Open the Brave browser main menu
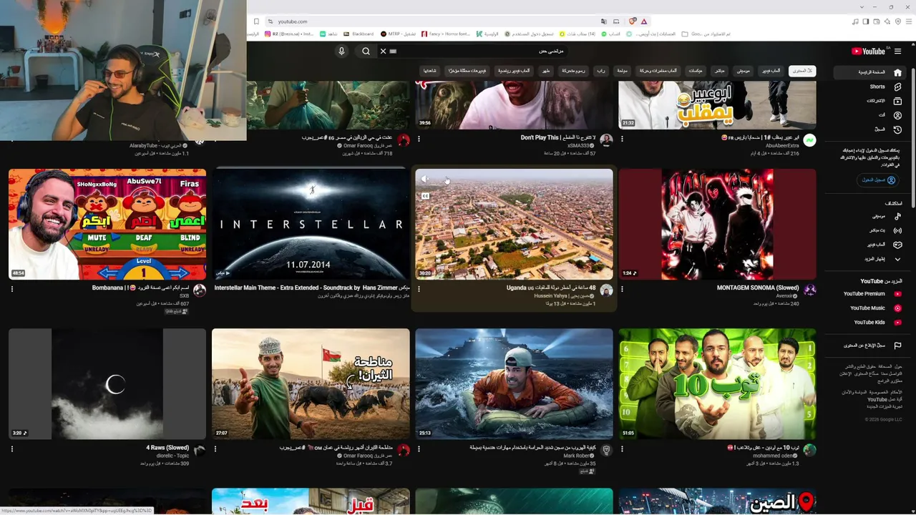916x515 pixels. [x=909, y=21]
